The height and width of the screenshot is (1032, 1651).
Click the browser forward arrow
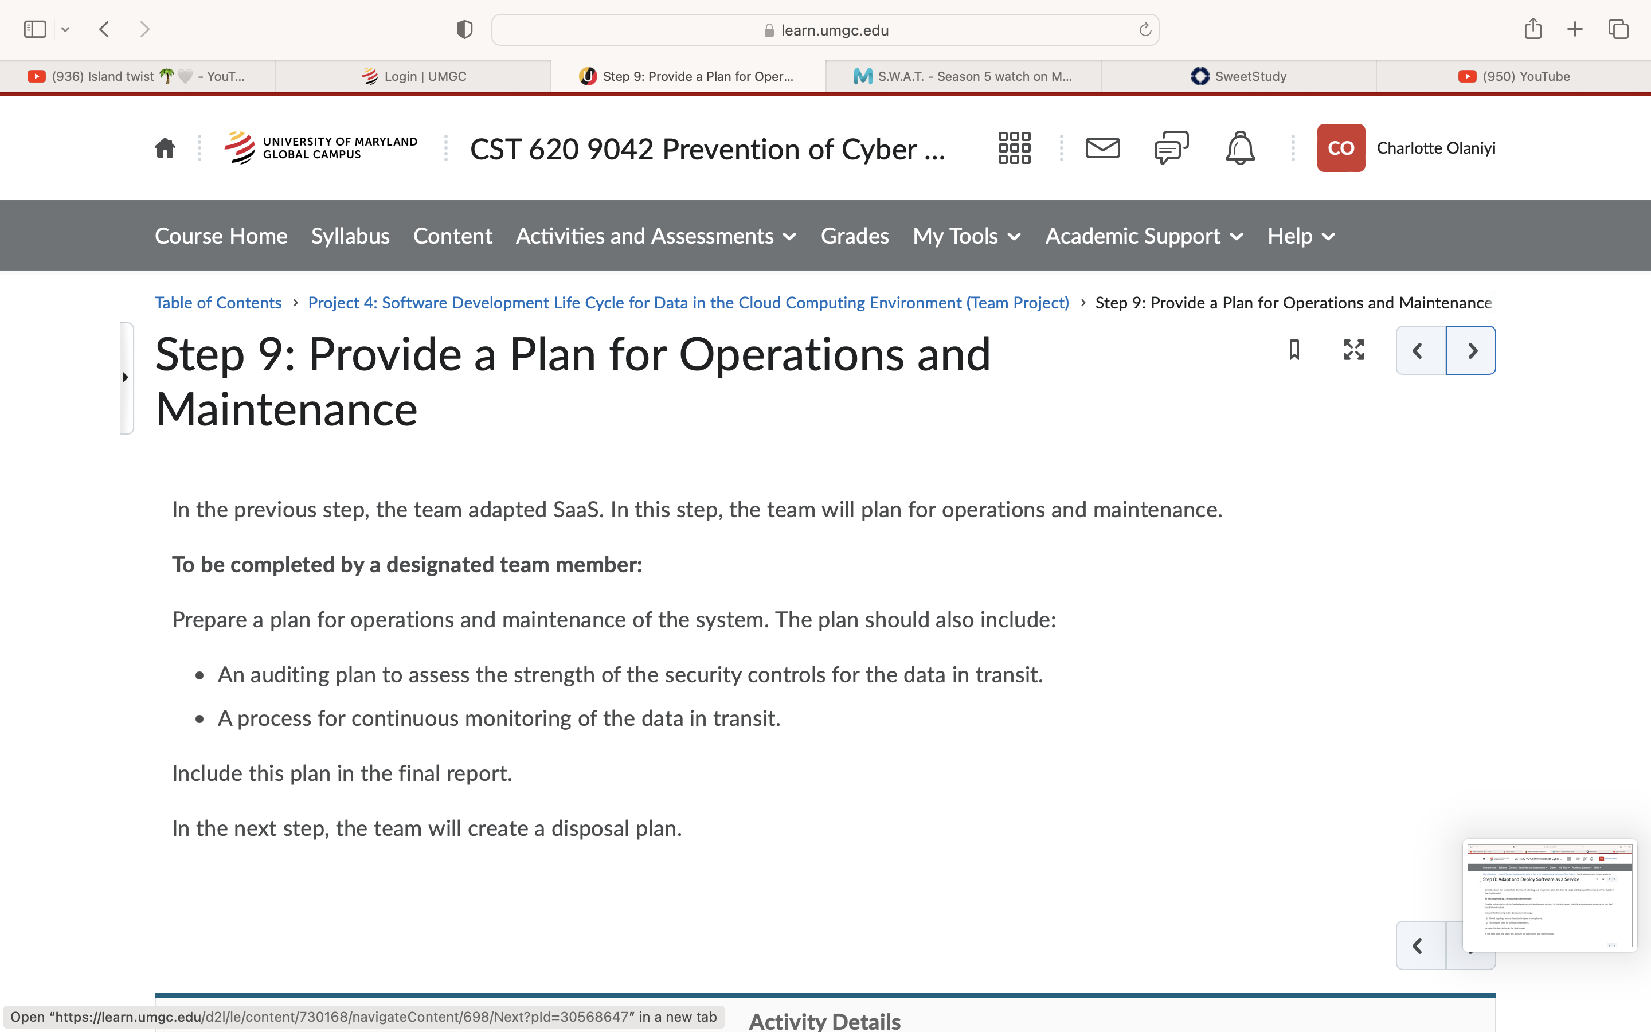click(144, 29)
